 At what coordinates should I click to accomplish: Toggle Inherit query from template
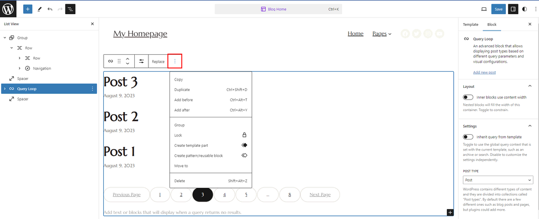(x=467, y=137)
